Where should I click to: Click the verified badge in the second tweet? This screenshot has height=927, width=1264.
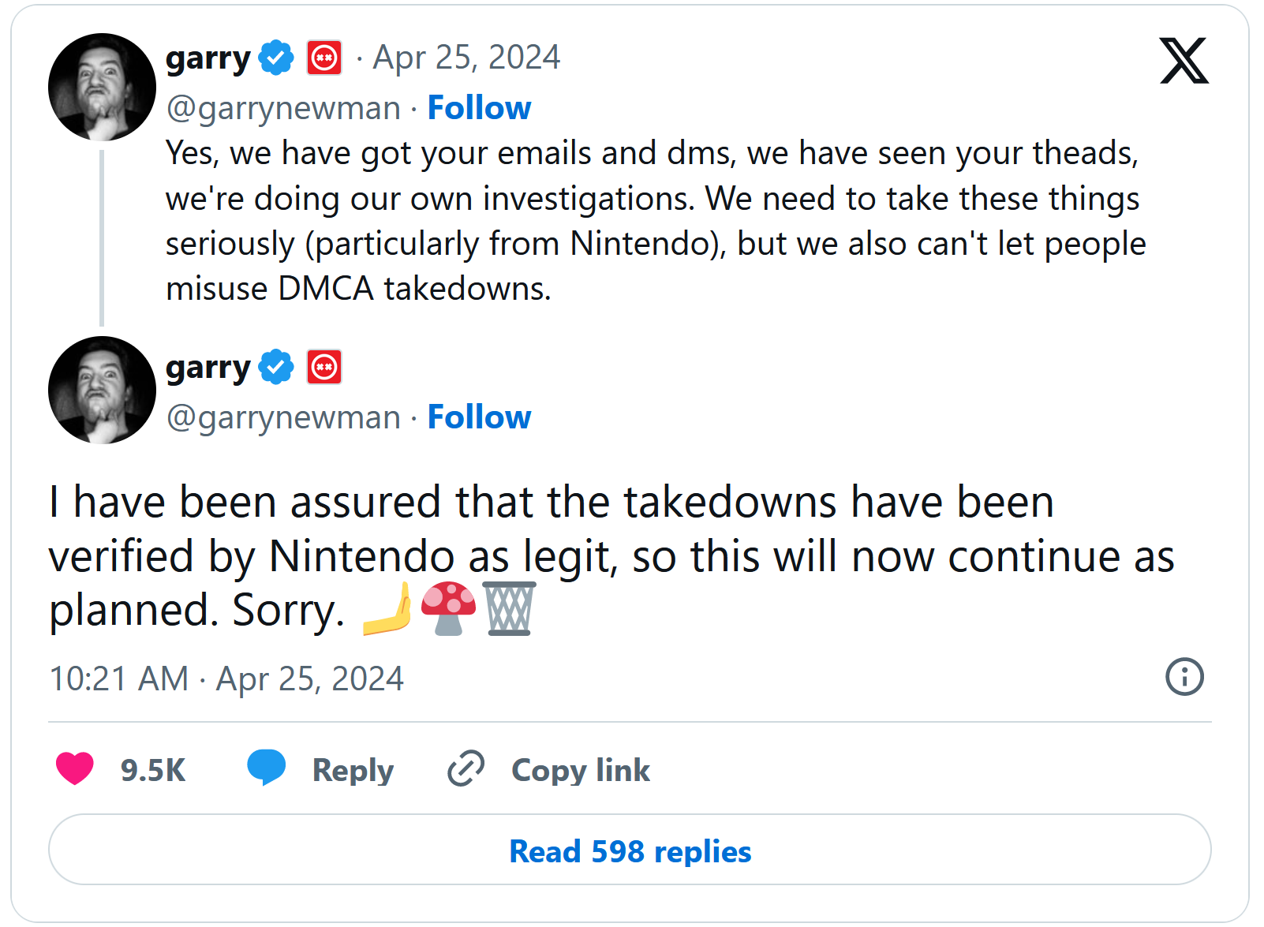pyautogui.click(x=275, y=365)
